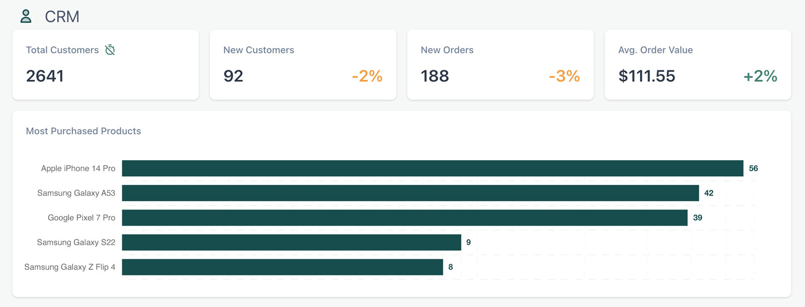
Task: Select the Total Customers value 2641
Action: [45, 76]
